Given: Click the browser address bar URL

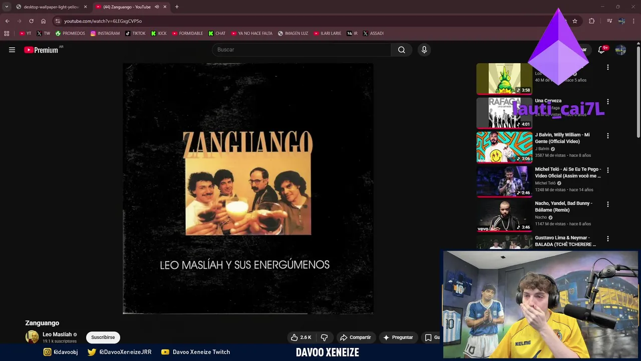Looking at the screenshot, I should pos(103,21).
